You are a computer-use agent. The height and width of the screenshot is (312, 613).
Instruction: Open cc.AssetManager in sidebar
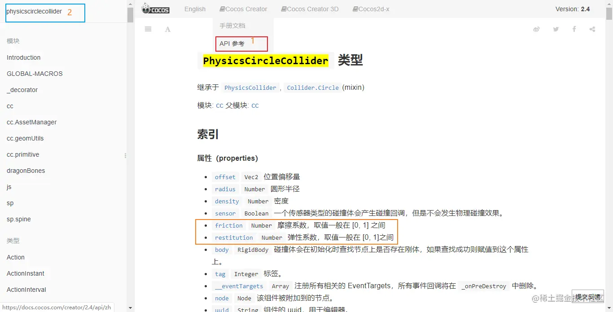tap(31, 122)
